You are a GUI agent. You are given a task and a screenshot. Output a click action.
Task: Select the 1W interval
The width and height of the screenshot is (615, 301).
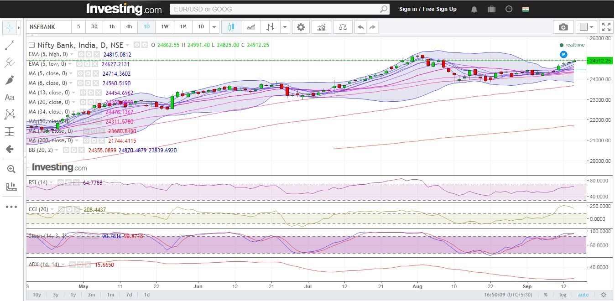[165, 27]
